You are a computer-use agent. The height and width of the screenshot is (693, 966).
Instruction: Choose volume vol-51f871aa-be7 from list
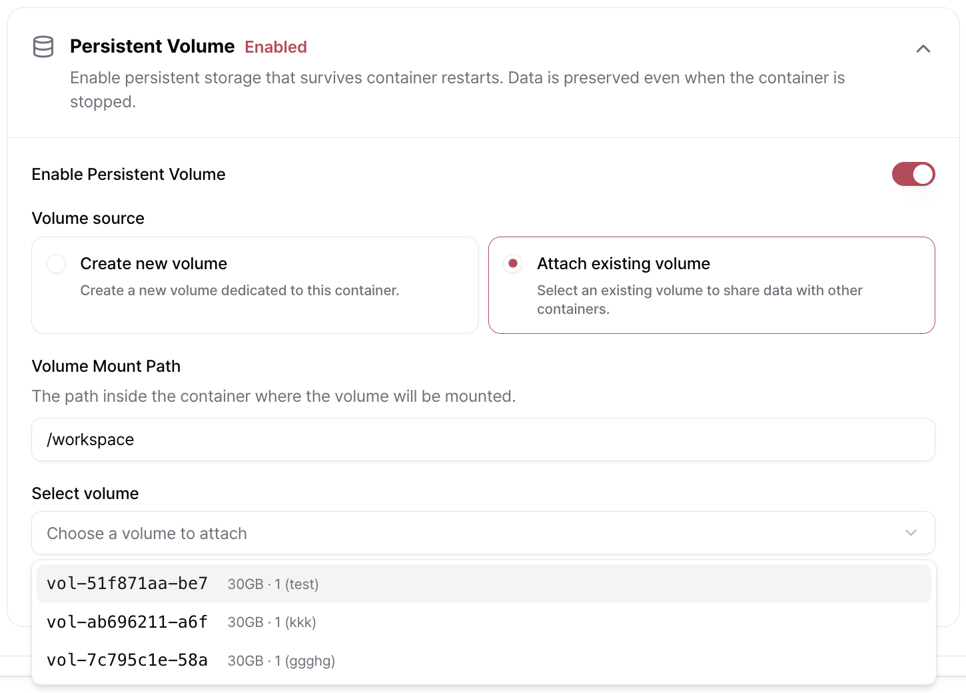[483, 584]
